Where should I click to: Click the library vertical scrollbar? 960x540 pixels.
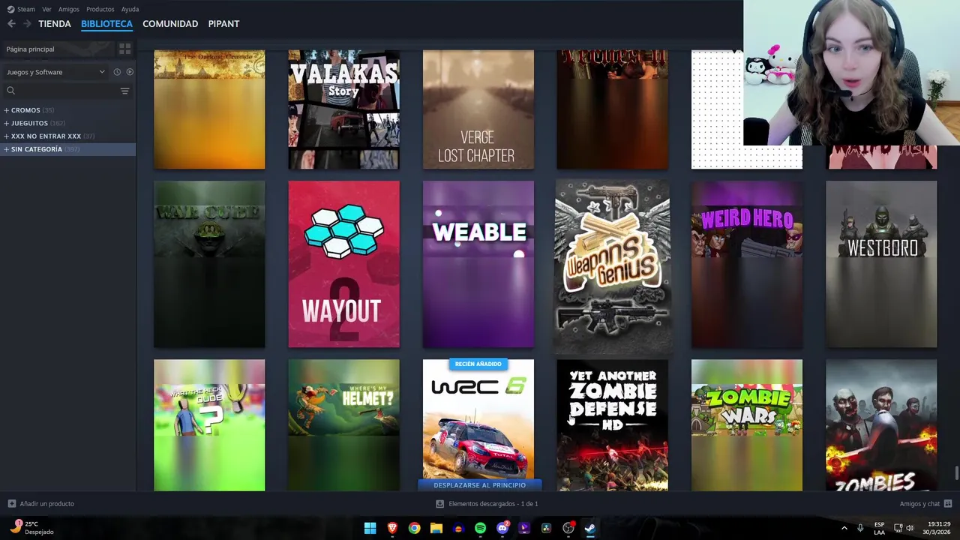click(956, 475)
